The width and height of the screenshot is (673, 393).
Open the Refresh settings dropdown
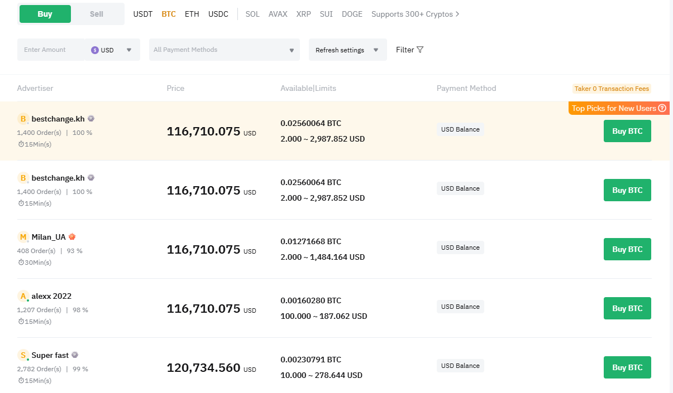click(347, 49)
